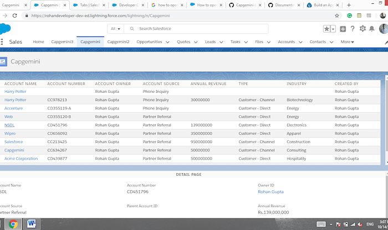388x230 pixels.
Task: Select the Biotechnology industry cell
Action: (x=300, y=100)
